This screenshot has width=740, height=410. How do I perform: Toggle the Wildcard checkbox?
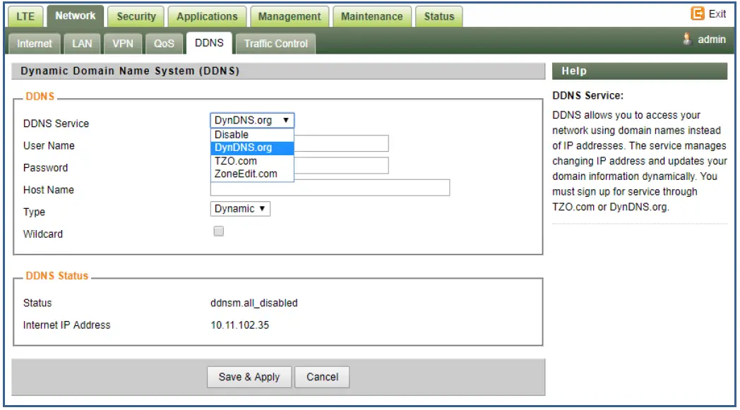[218, 231]
